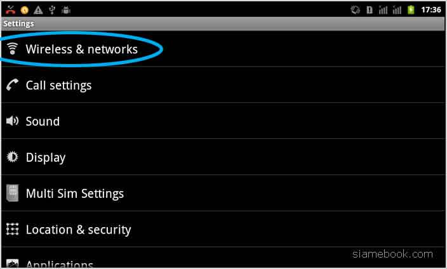Tap the USB connection icon in status bar
The image size is (447, 269).
coord(52,10)
